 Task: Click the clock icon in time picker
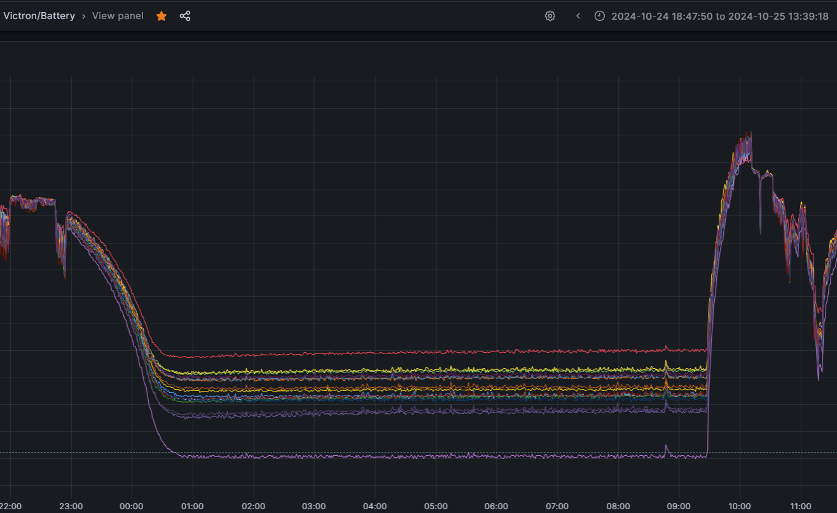[599, 16]
